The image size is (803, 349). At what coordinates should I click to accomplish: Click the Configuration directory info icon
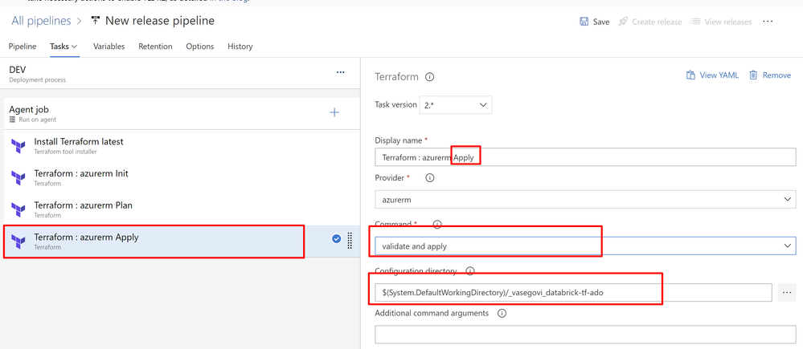pos(470,271)
